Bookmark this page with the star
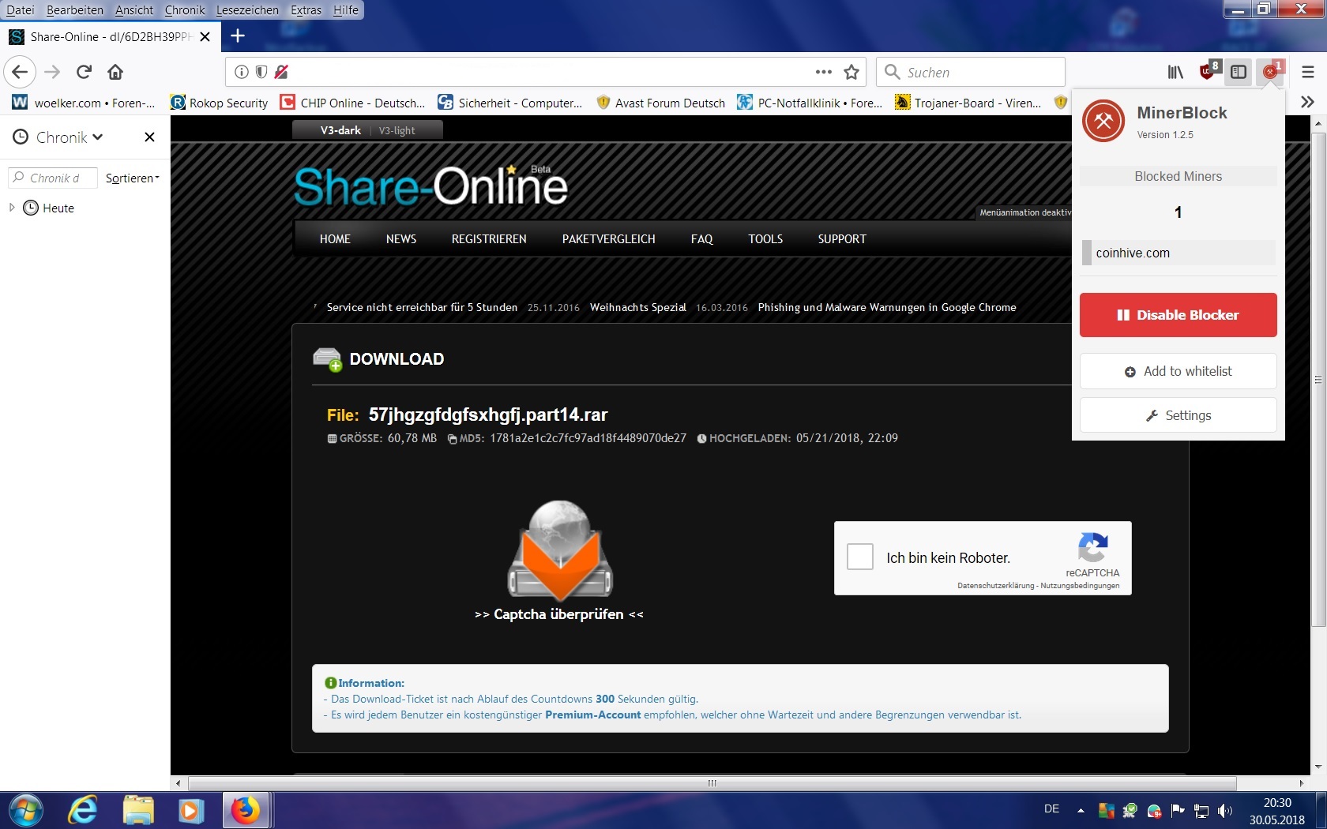The height and width of the screenshot is (829, 1327). (851, 72)
